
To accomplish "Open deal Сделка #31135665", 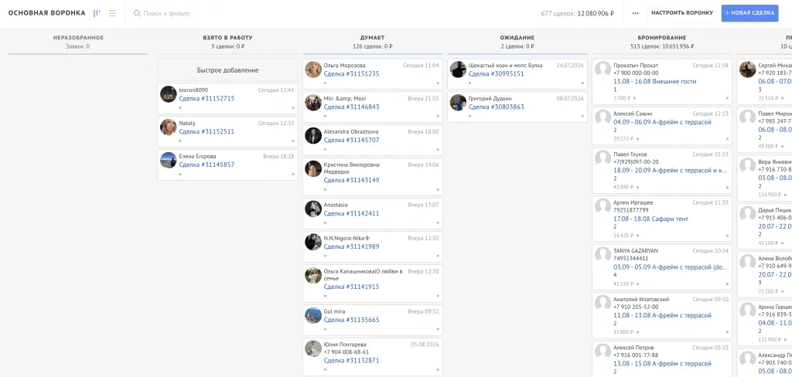I will [352, 320].
